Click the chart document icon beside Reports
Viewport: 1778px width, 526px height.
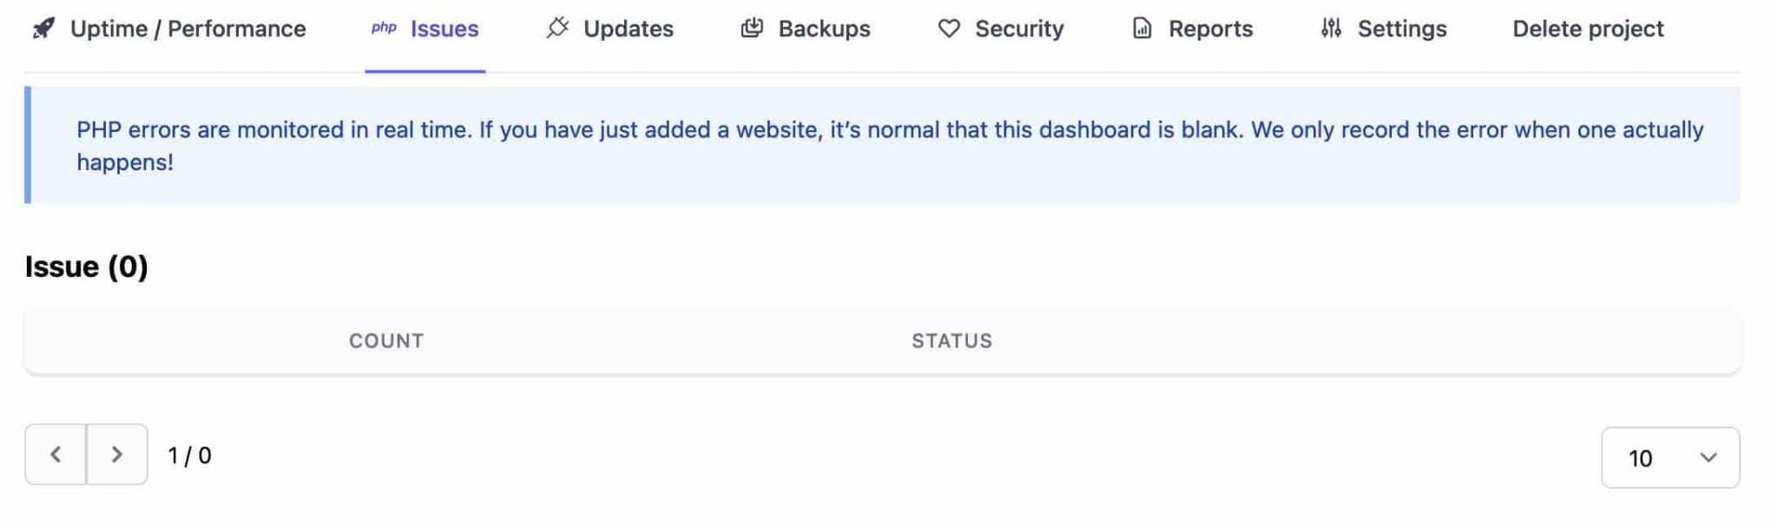click(1141, 28)
